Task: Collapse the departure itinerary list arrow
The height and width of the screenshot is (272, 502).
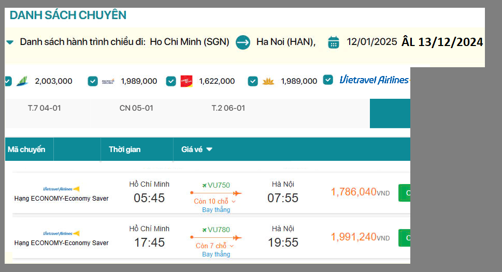Action: coord(9,42)
